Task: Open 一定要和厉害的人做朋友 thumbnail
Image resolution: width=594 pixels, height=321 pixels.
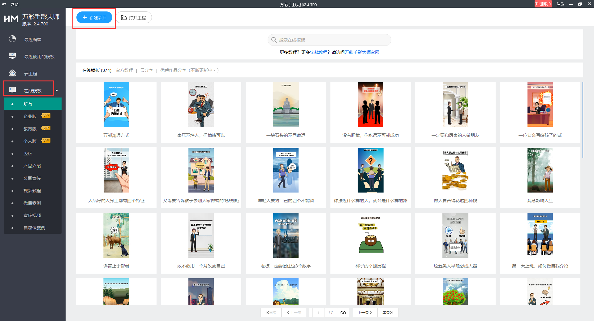Action: pos(455,105)
